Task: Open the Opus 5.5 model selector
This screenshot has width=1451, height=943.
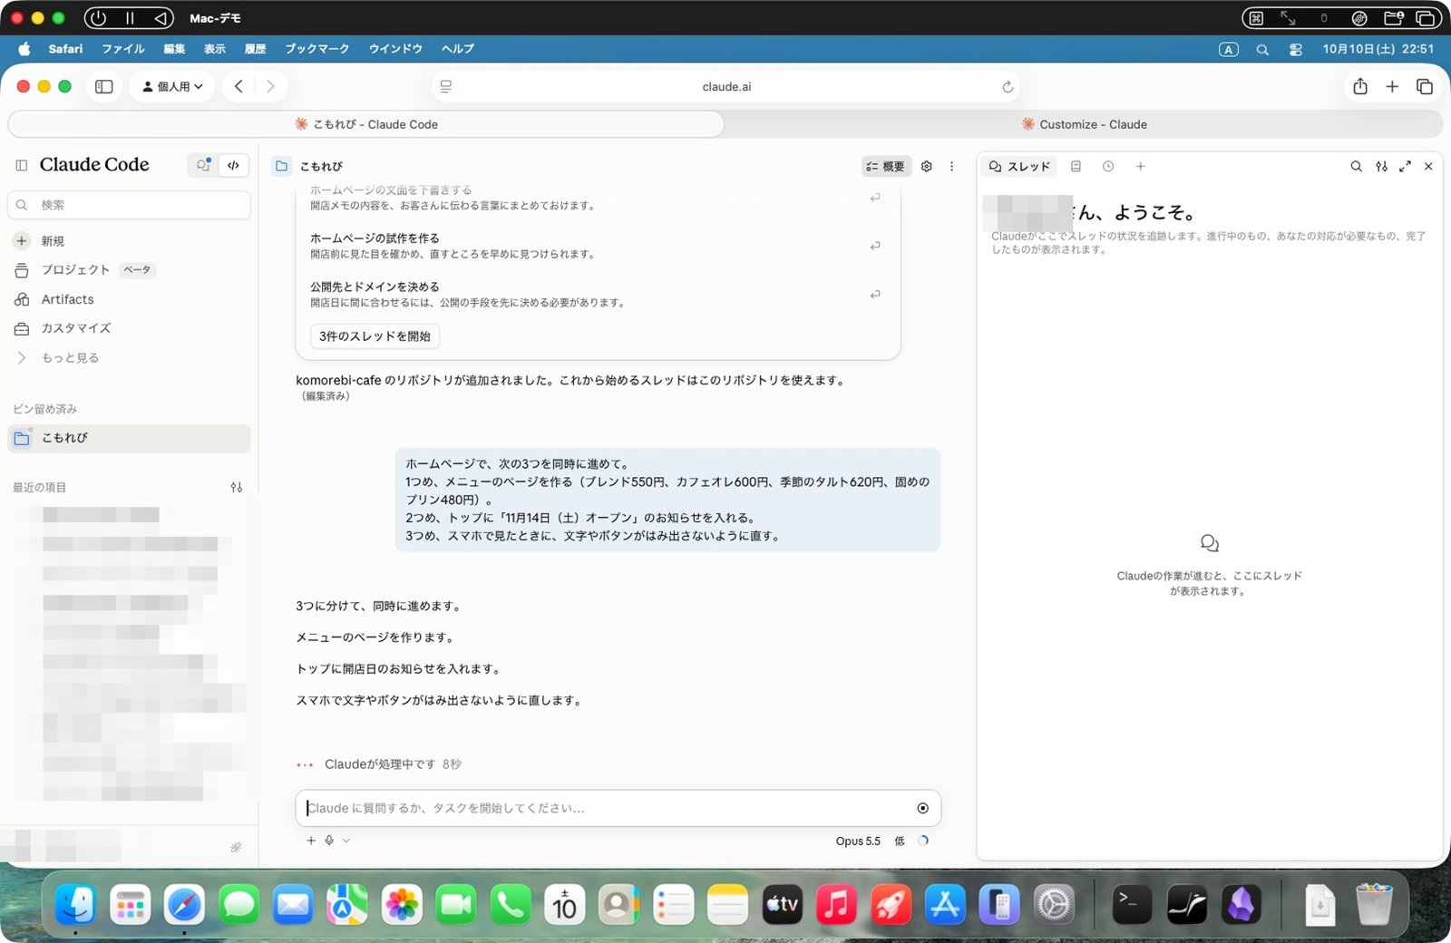Action: point(858,841)
